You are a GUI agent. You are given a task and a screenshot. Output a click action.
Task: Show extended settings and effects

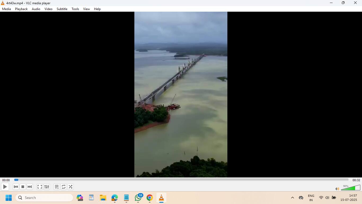point(47,187)
